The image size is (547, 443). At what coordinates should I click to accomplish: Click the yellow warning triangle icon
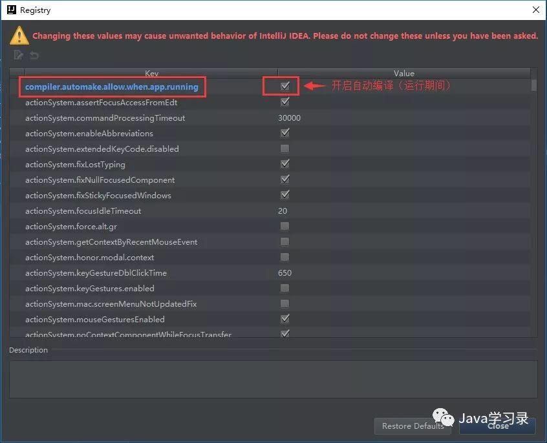19,36
